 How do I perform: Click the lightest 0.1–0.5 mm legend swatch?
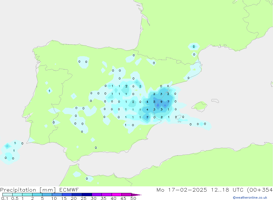click(7, 195)
